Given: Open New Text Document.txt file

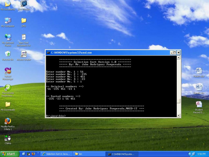Looking at the screenshot, I should coord(24,40).
